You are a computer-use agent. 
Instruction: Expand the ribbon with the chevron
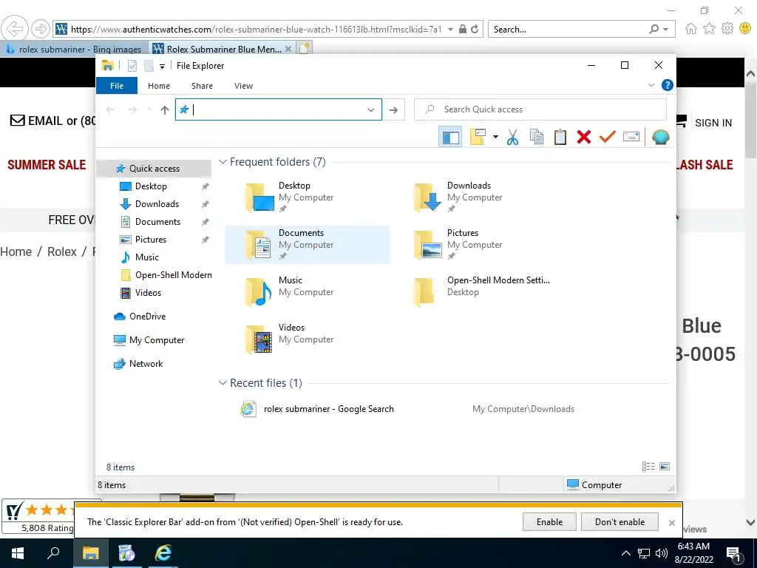pyautogui.click(x=651, y=85)
